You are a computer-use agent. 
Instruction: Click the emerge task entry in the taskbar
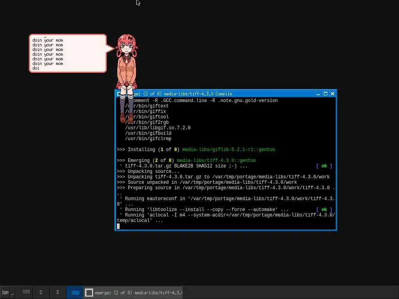point(133,293)
